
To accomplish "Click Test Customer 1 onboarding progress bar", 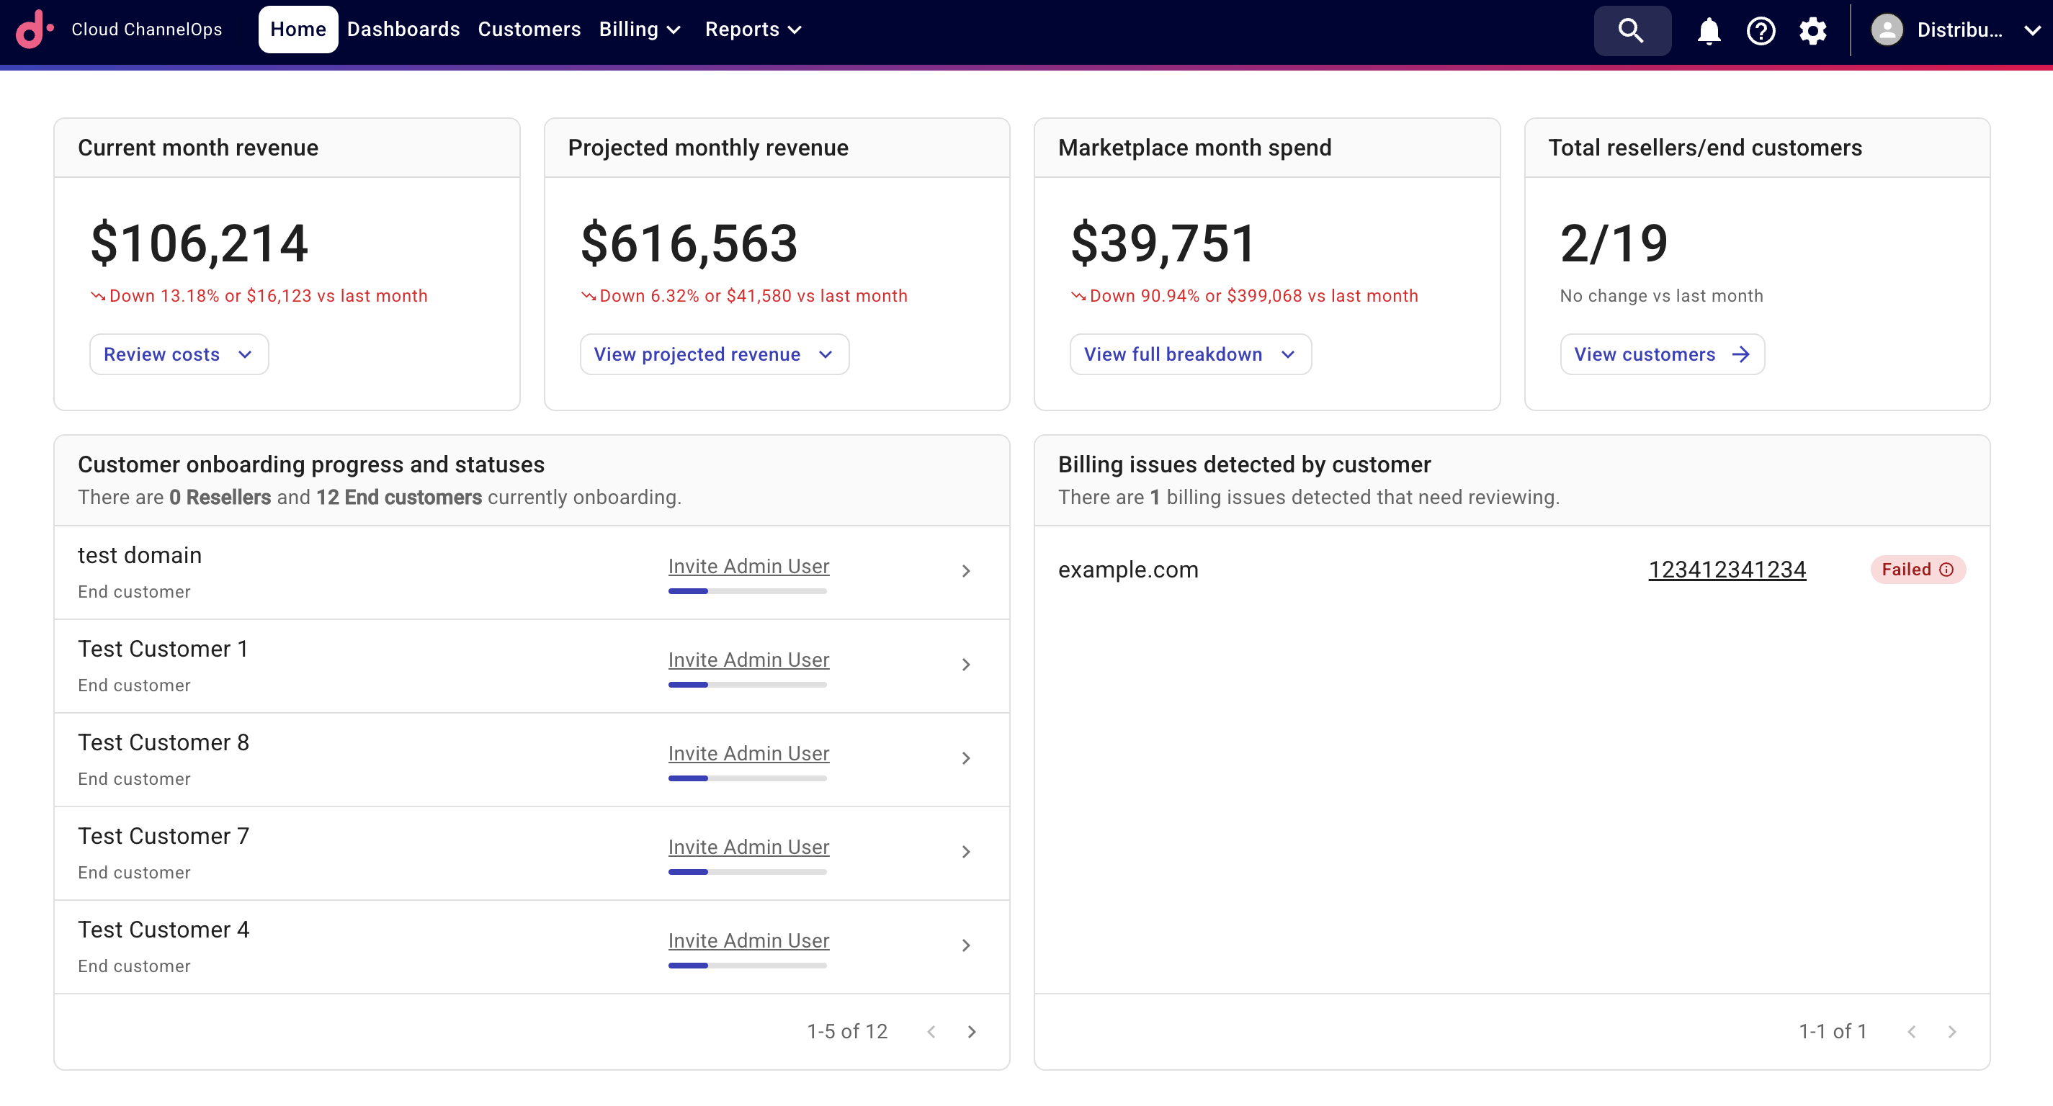I will click(747, 685).
